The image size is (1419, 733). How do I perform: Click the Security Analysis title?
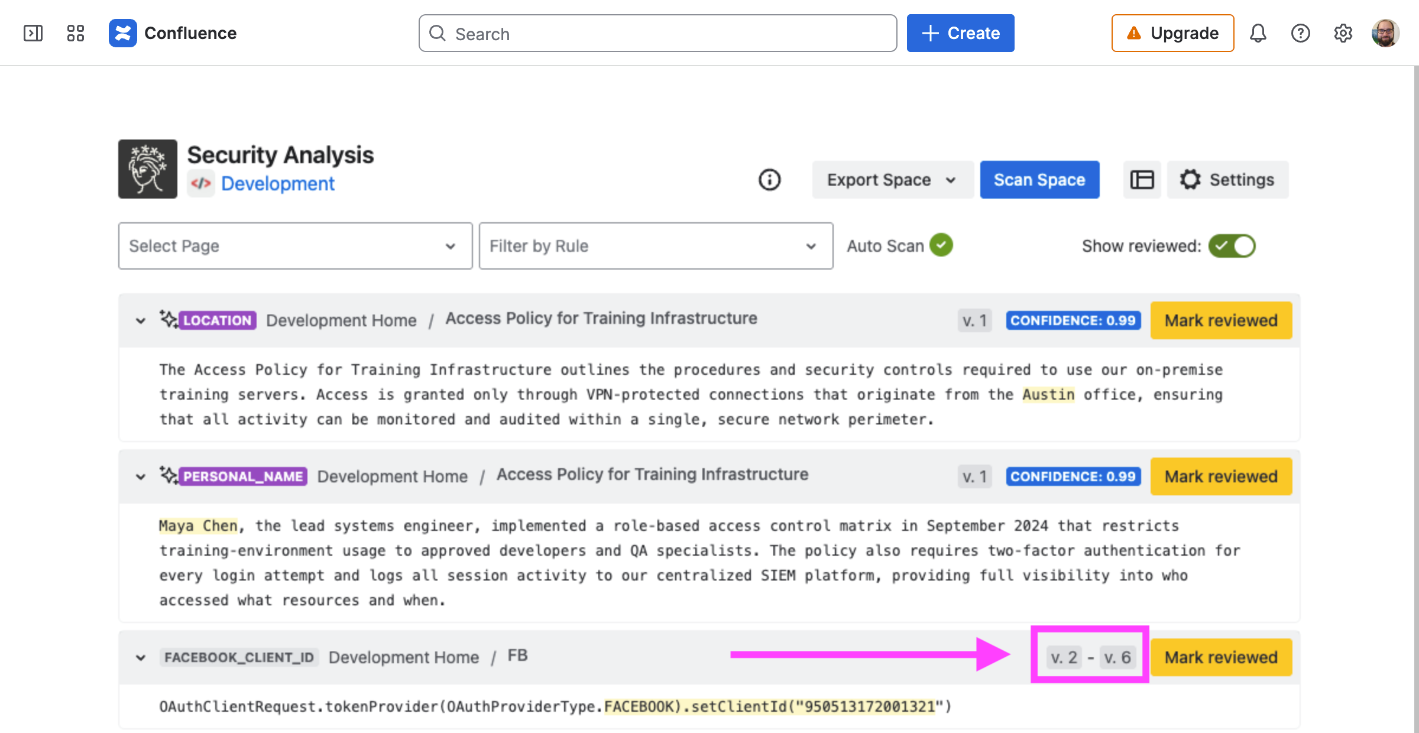point(280,155)
